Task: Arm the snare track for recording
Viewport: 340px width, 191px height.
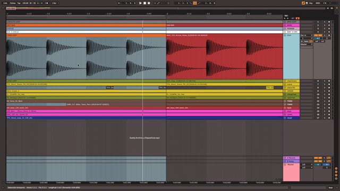Action: (x=329, y=84)
